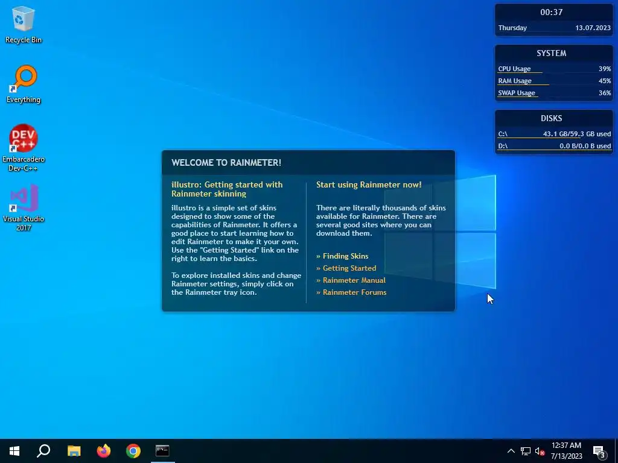Click the RAM Usage row label
The image size is (618, 463).
click(515, 81)
